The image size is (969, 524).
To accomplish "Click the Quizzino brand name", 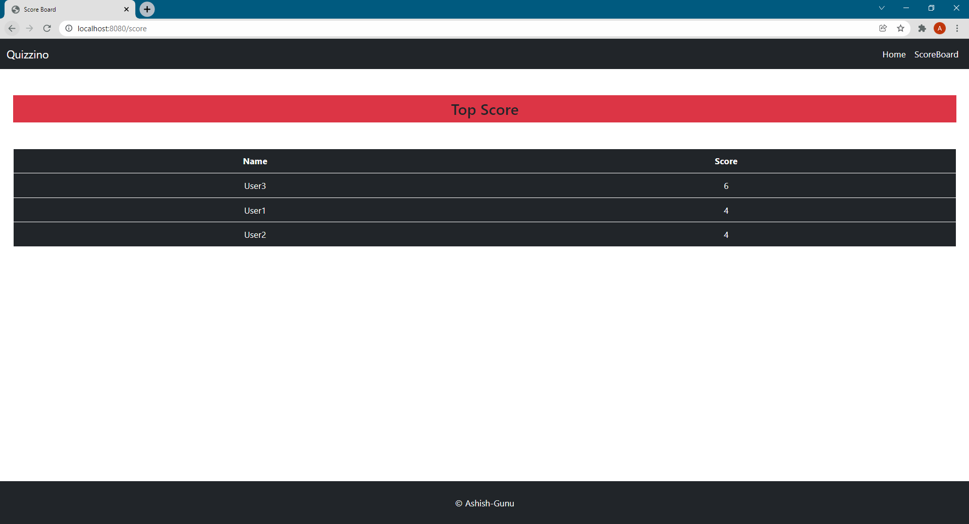I will coord(27,54).
